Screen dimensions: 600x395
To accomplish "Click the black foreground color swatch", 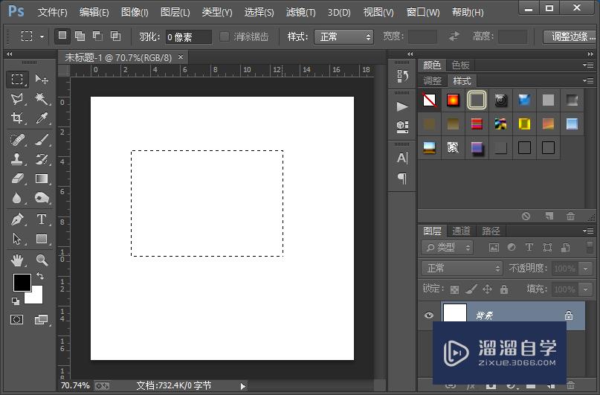I will [22, 283].
